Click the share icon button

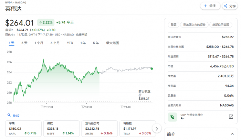point(226,6)
